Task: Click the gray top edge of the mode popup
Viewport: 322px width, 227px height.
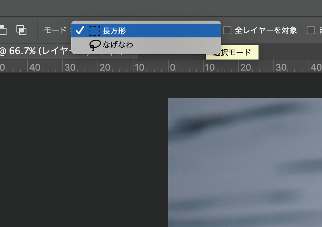Action: [x=146, y=22]
